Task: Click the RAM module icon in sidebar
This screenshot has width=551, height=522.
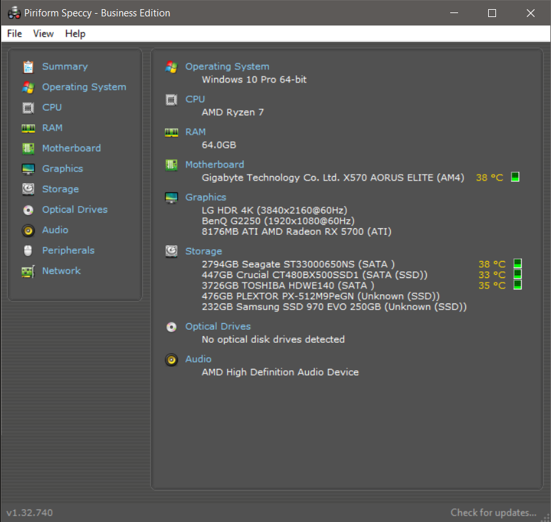Action: coord(28,128)
